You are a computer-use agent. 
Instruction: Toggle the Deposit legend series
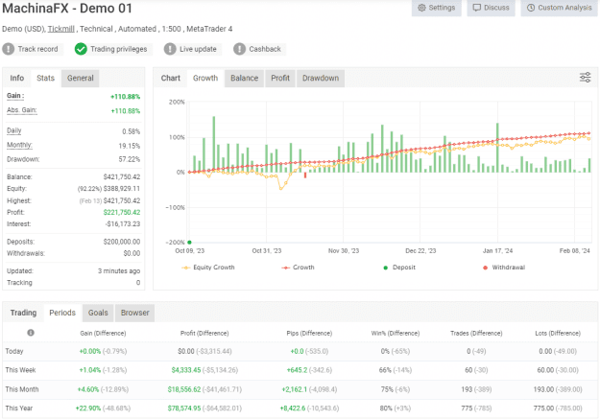399,268
